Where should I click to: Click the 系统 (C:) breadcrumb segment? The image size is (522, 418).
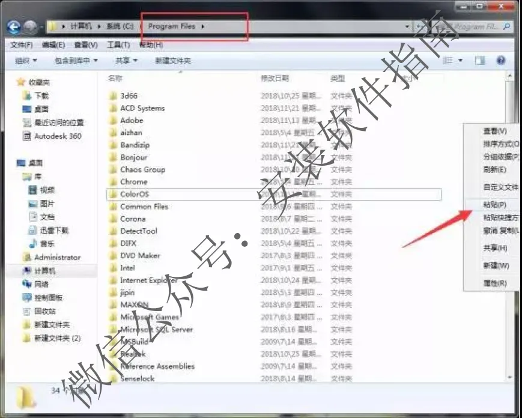(x=120, y=26)
